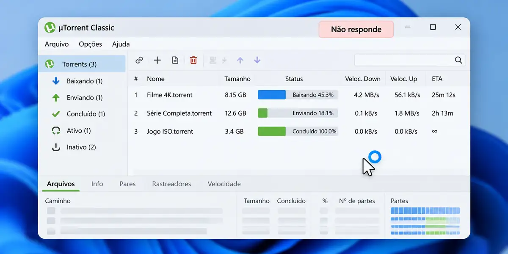Select the Ativo (1) filter
This screenshot has width=508, height=254.
79,130
